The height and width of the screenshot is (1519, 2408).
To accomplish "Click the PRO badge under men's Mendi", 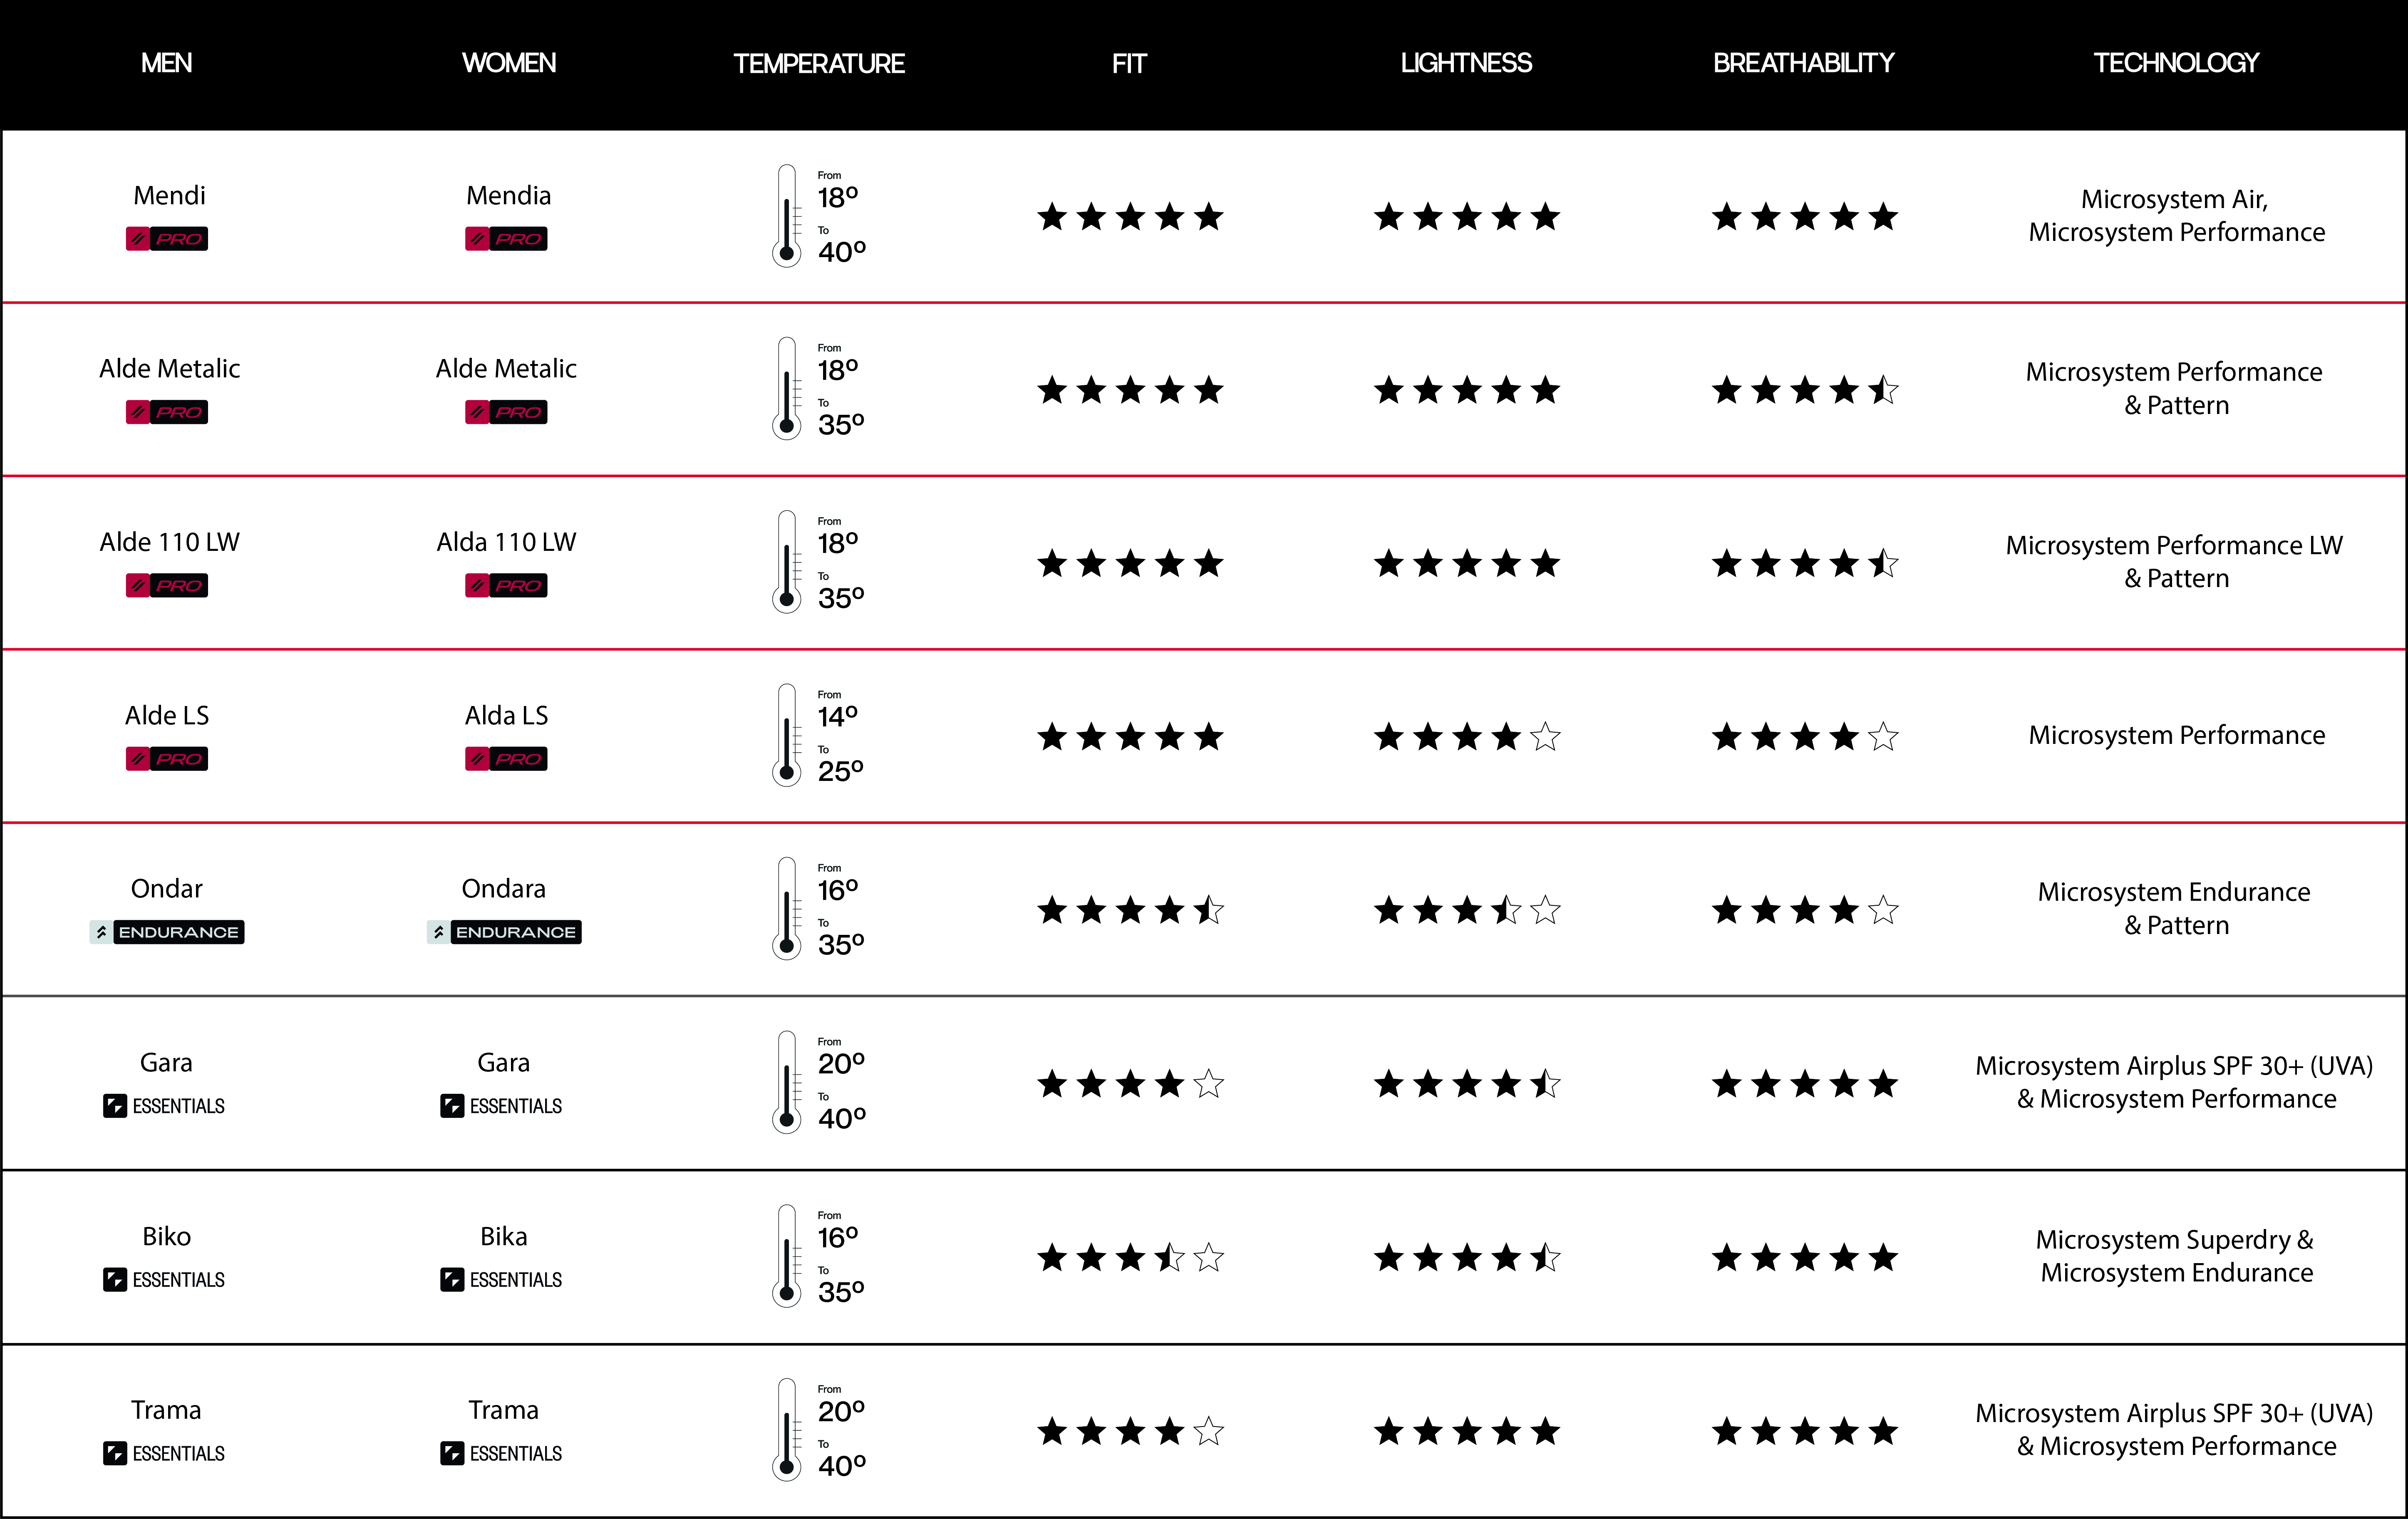I will (167, 239).
